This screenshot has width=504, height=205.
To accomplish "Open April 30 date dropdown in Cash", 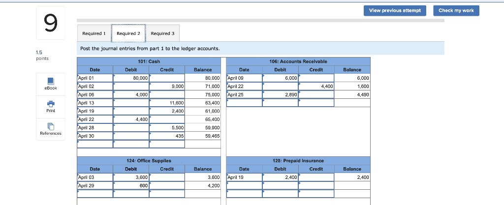I will coord(95,136).
